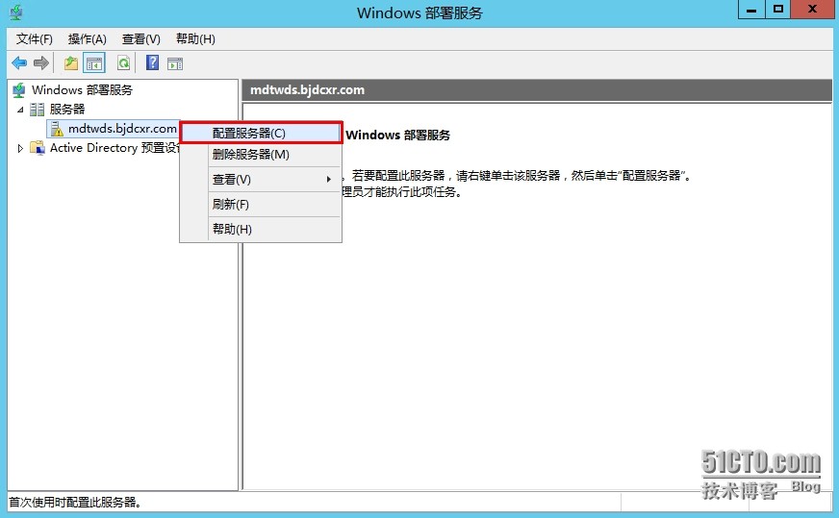
Task: Open the 文件(F) menu
Action: pos(35,39)
